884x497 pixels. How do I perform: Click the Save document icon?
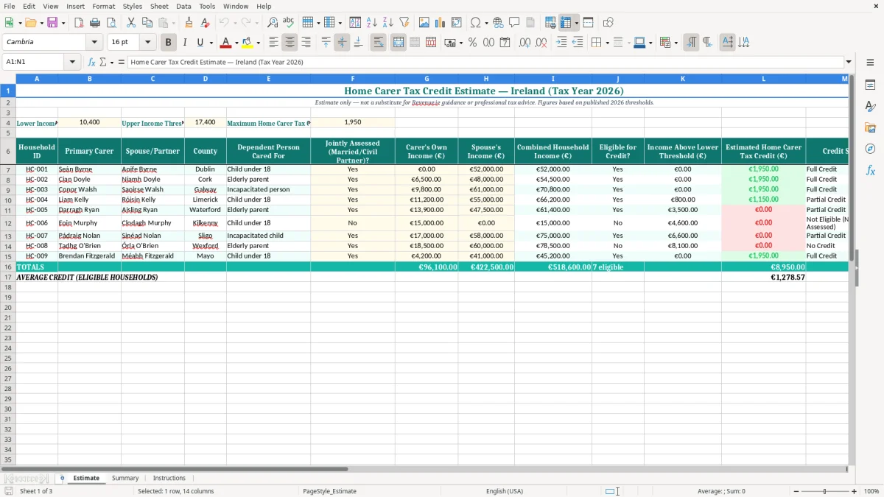pyautogui.click(x=52, y=23)
